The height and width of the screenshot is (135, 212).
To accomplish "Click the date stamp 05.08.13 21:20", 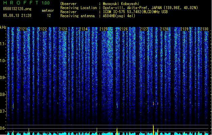I will pos(17,16).
